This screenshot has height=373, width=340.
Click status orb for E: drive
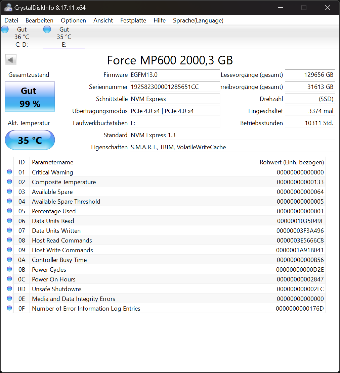tap(47, 29)
